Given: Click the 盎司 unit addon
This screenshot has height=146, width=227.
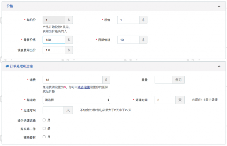Looking at the screenshot, I should click(178, 80).
